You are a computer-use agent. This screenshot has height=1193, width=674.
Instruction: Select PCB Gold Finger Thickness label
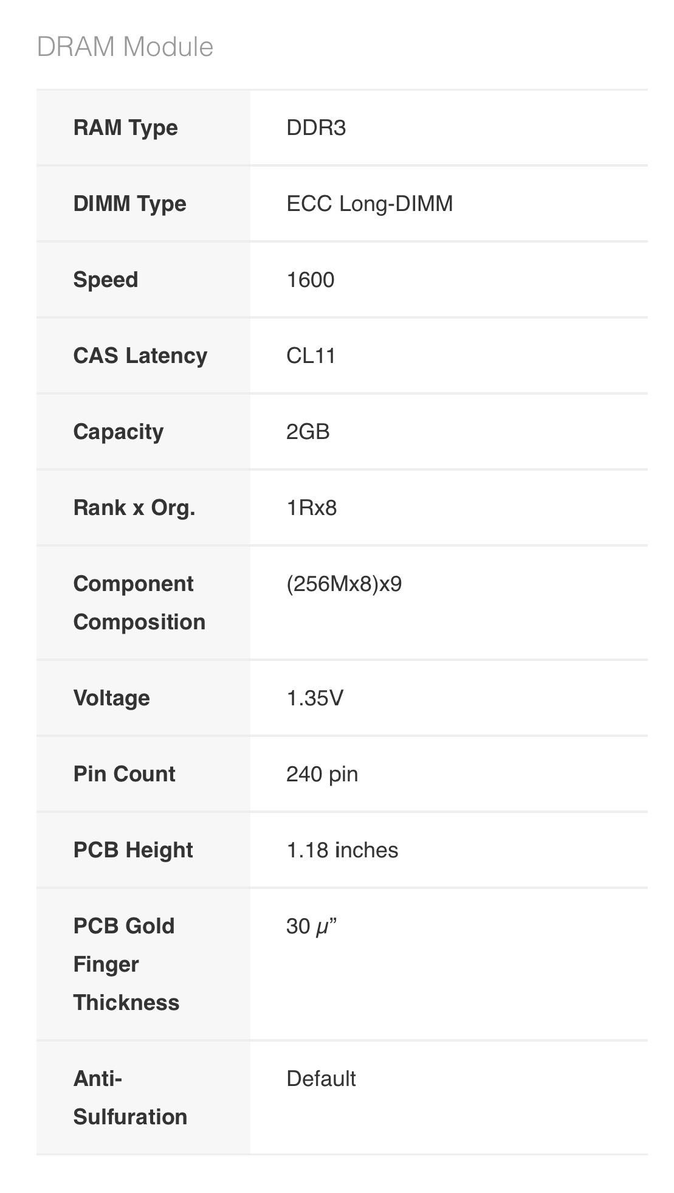[126, 964]
